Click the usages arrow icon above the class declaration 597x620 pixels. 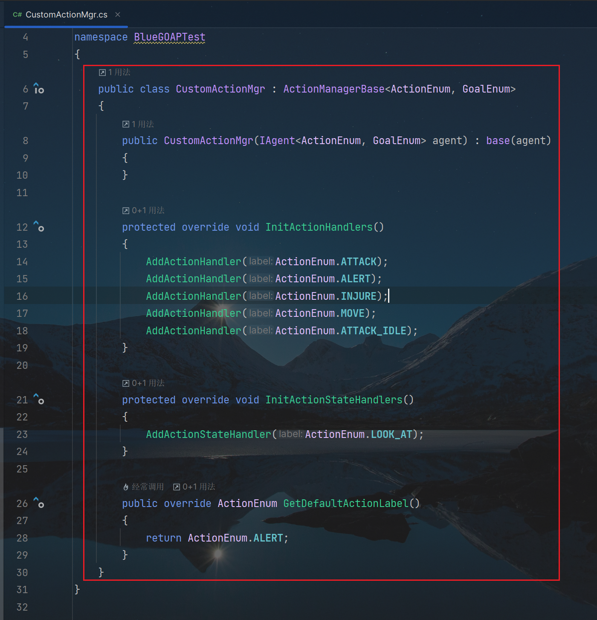[102, 72]
